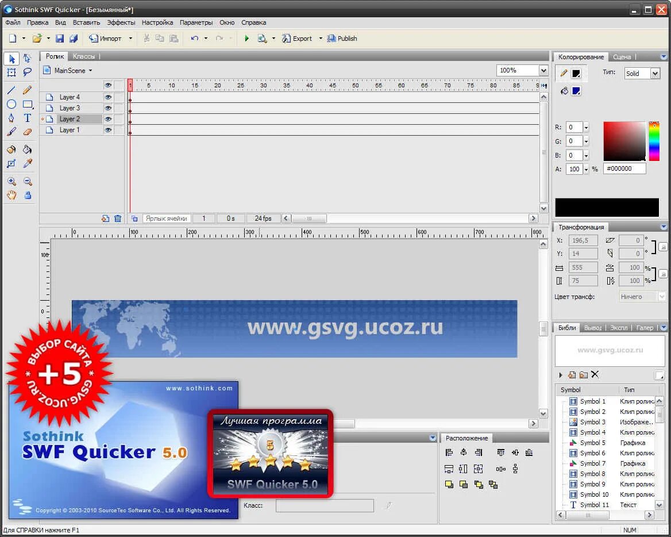
Task: Open the R value dropdown arrow
Action: [x=586, y=127]
